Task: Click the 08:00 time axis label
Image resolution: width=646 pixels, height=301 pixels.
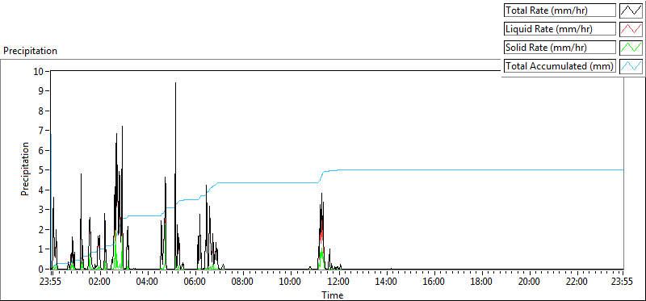Action: coord(243,282)
